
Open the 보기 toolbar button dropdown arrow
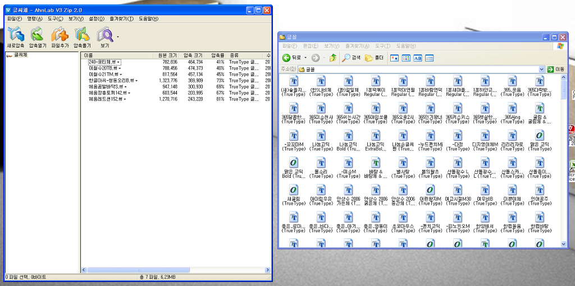point(118,37)
